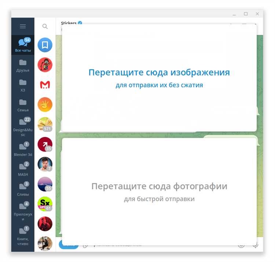The height and width of the screenshot is (262, 275).
Task: Open the bottom chat avatar in list
Action: 45,244
